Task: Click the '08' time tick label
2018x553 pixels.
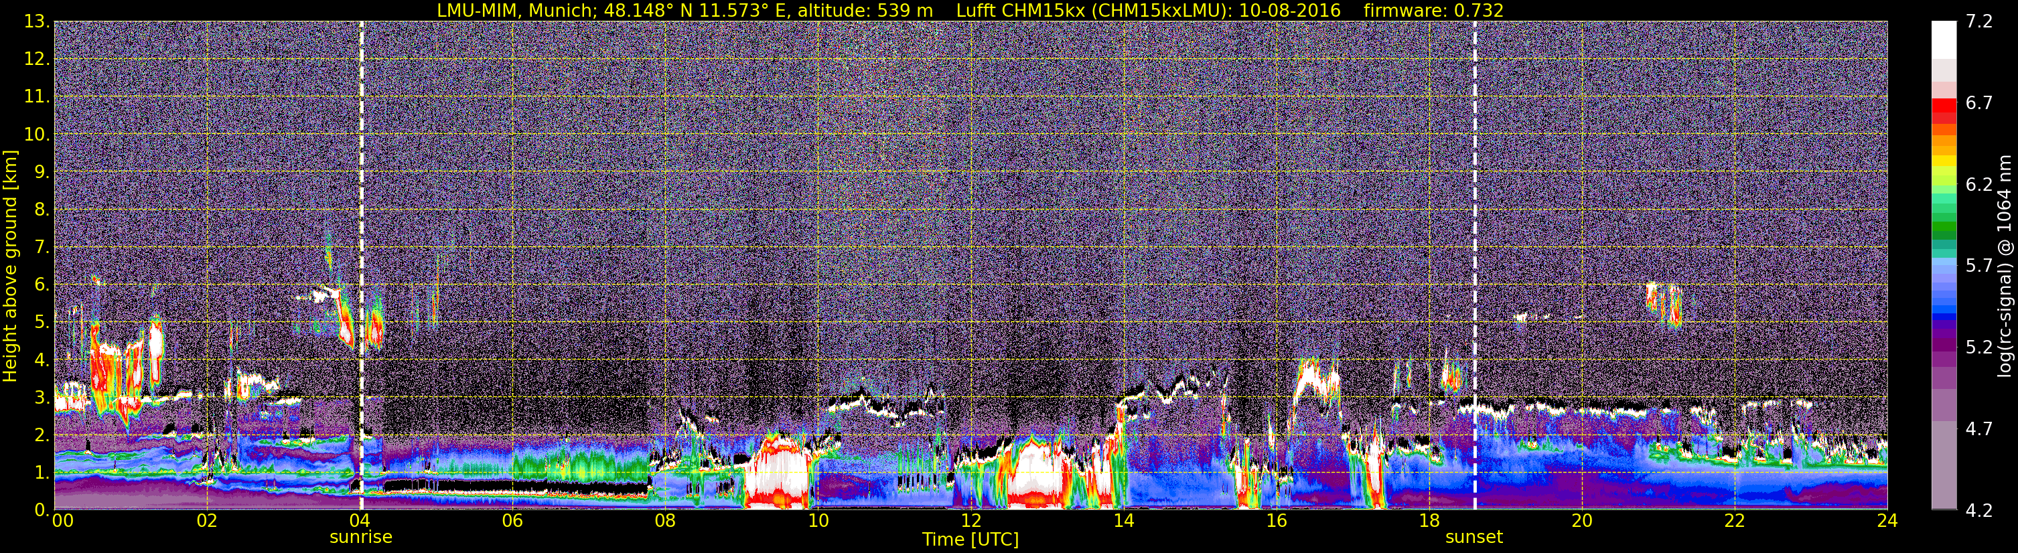Action: [665, 521]
